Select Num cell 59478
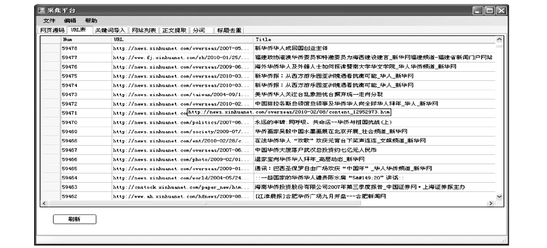 [86, 48]
